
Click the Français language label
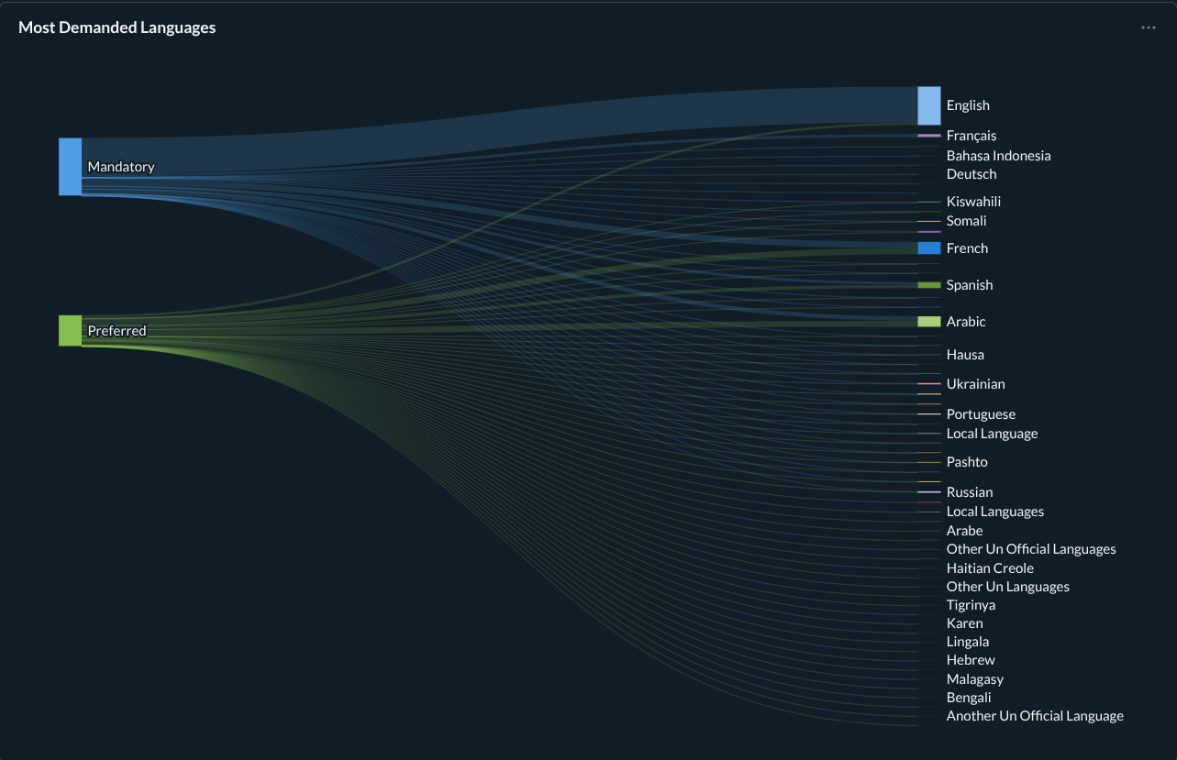coord(971,136)
